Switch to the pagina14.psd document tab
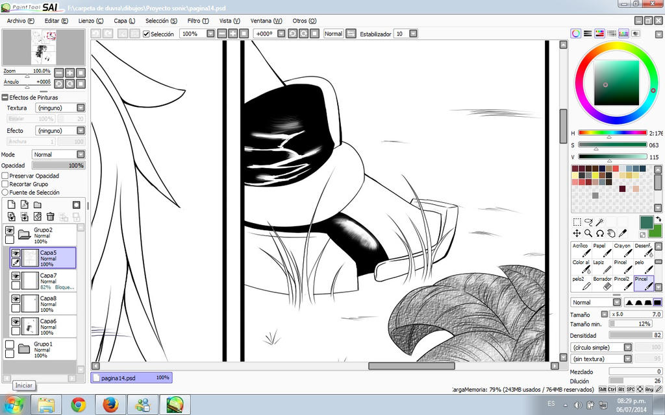 pos(131,377)
